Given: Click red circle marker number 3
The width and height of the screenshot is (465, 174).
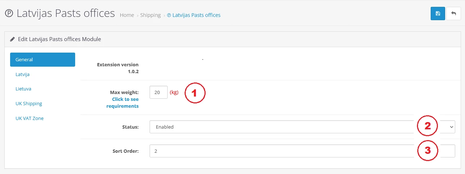Looking at the screenshot, I should point(427,150).
